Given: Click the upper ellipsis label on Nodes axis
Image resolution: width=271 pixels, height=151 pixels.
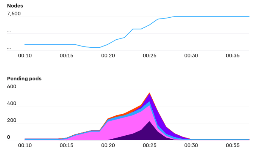Looking at the screenshot, I should click(x=9, y=31).
